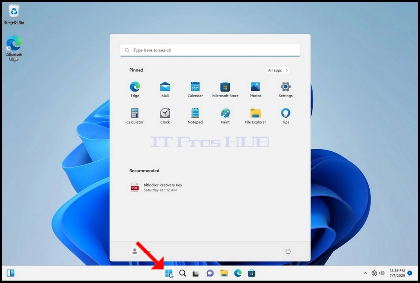
Task: Open Chat from the taskbar
Action: (210, 273)
